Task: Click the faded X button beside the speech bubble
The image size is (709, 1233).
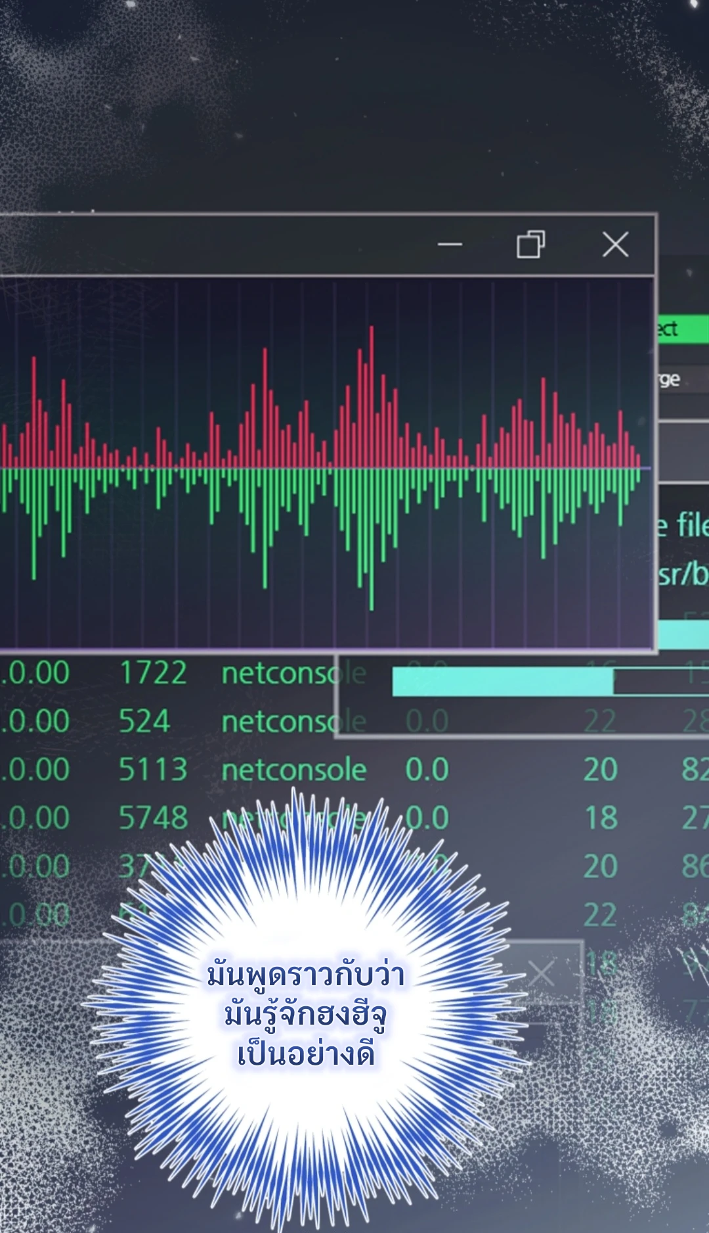Action: coord(541,973)
